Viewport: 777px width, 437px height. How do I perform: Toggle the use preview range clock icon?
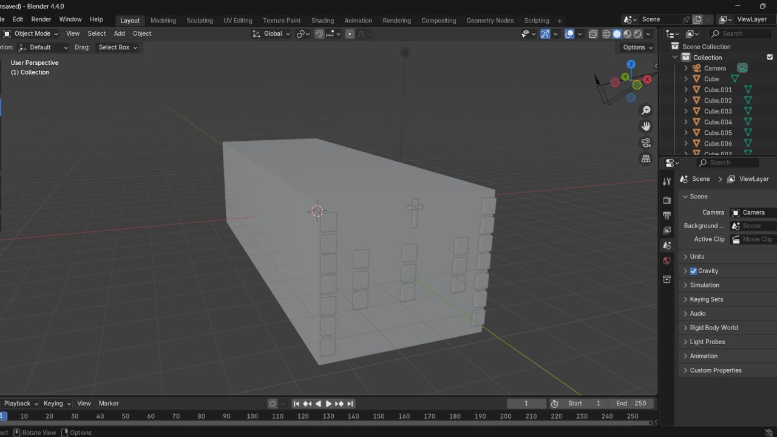click(x=554, y=404)
